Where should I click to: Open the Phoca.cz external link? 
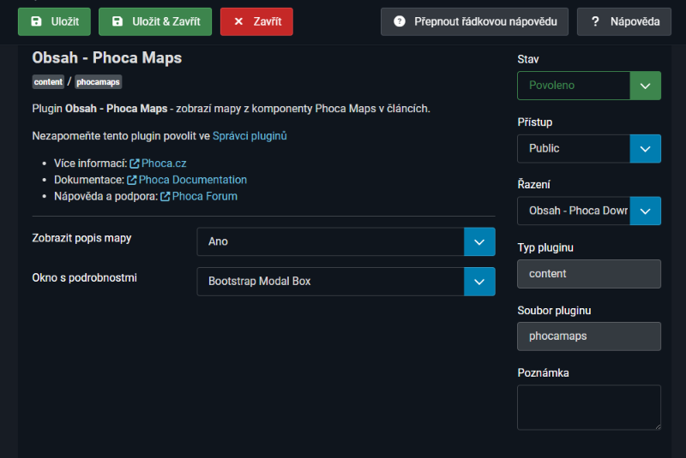point(164,163)
